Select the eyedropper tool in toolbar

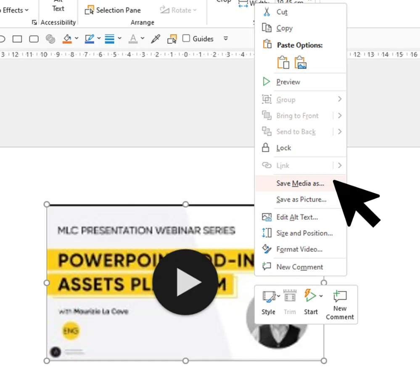156,39
